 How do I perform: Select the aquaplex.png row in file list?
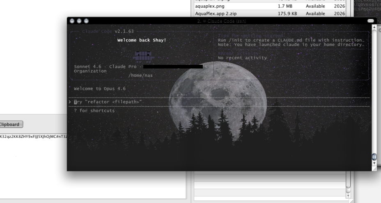click(270, 6)
